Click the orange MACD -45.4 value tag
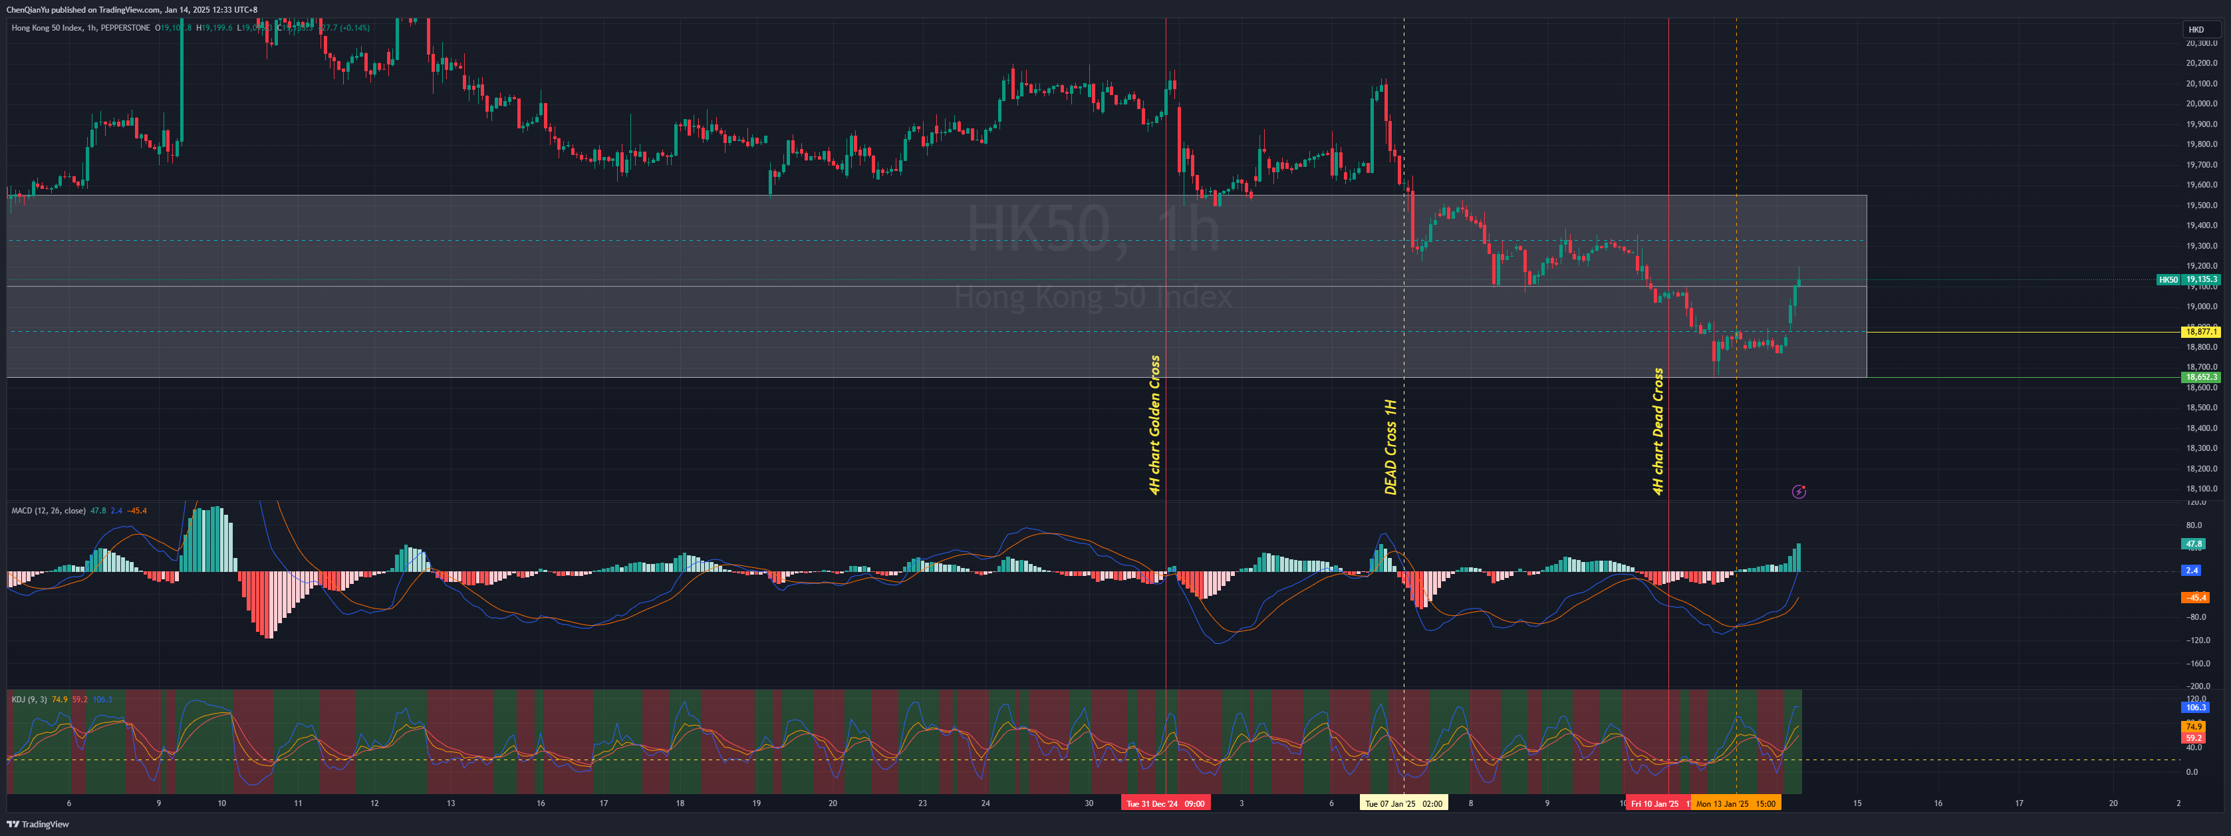Viewport: 2231px width, 836px height. coord(2196,597)
